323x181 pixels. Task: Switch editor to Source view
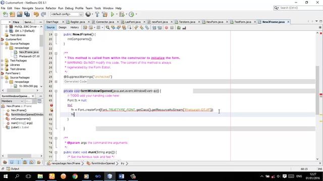click(x=50, y=27)
